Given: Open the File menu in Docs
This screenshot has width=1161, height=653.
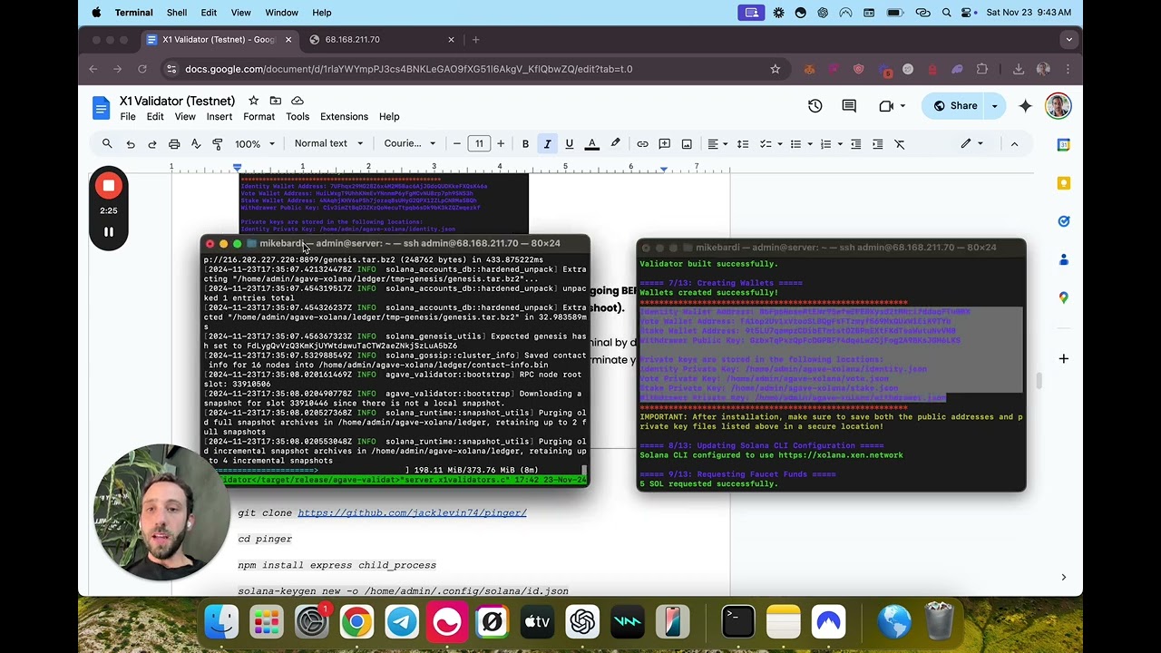Looking at the screenshot, I should [128, 117].
